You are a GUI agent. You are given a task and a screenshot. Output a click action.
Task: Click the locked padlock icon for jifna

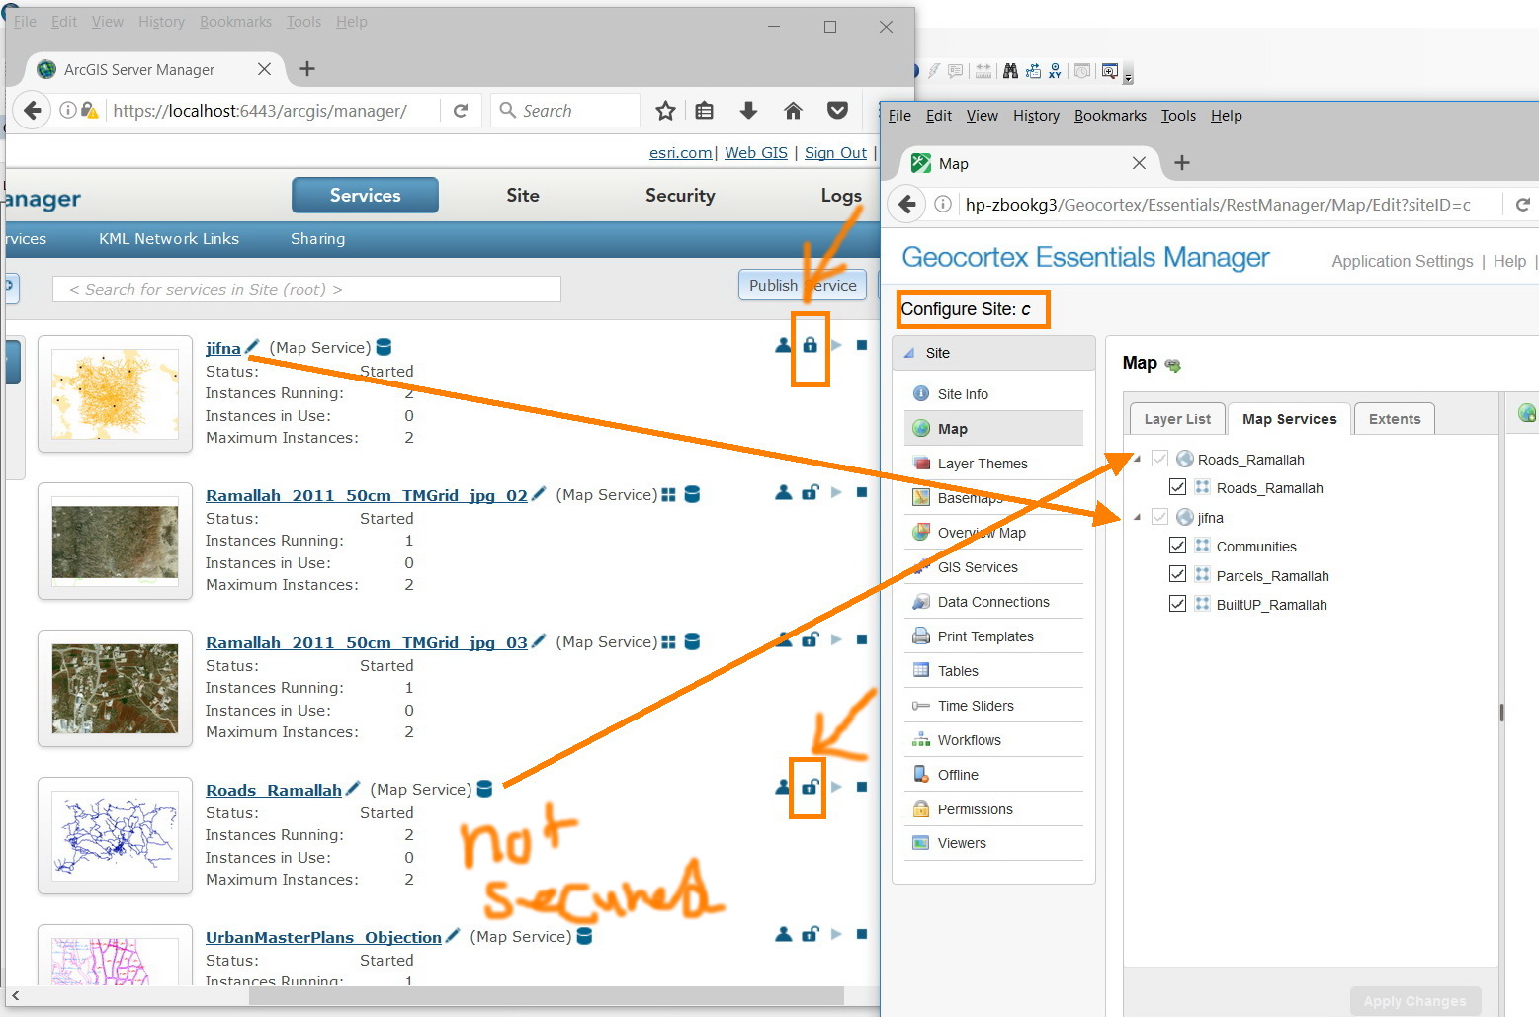810,345
